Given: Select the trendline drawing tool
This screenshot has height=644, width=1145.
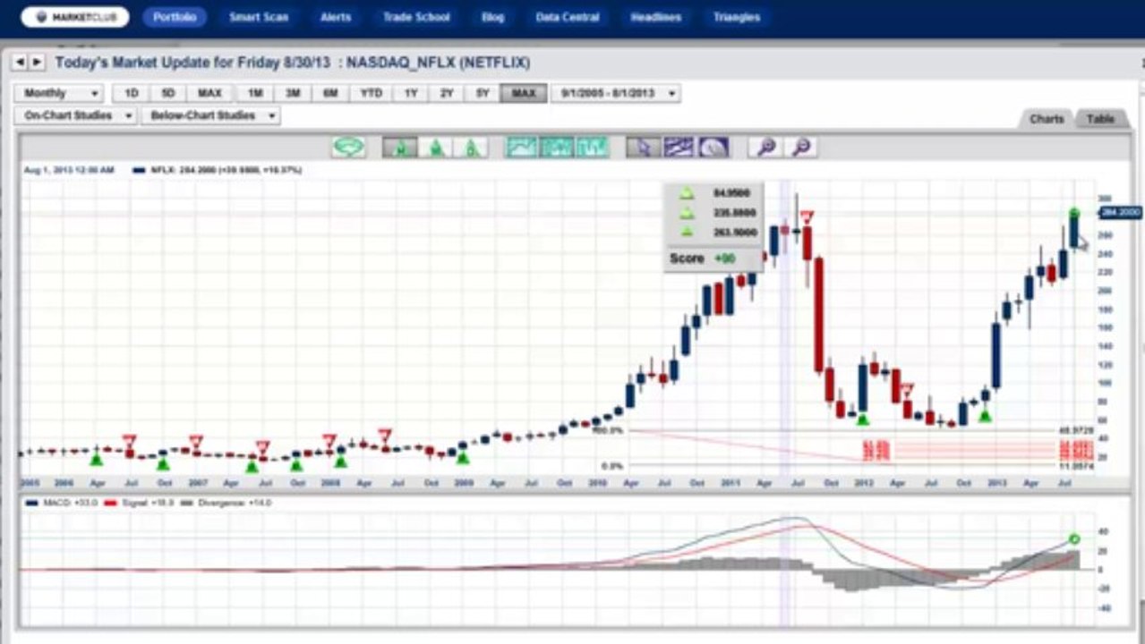Looking at the screenshot, I should click(x=679, y=148).
